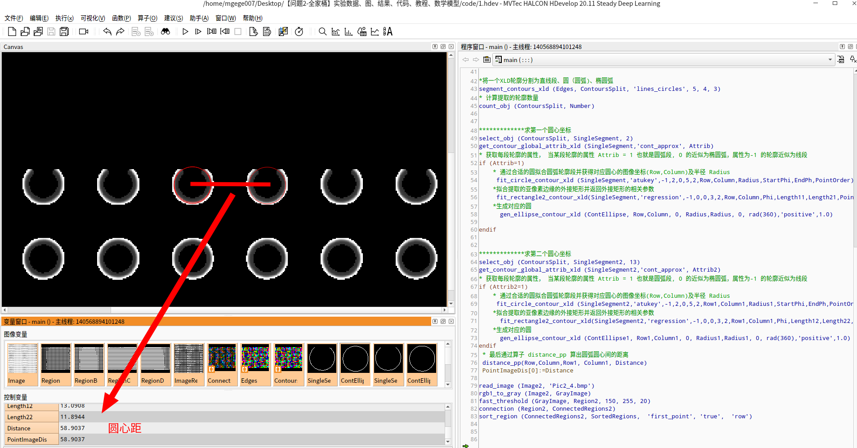The height and width of the screenshot is (448, 857).
Task: Select the Edges variable thumbnail
Action: (x=255, y=364)
